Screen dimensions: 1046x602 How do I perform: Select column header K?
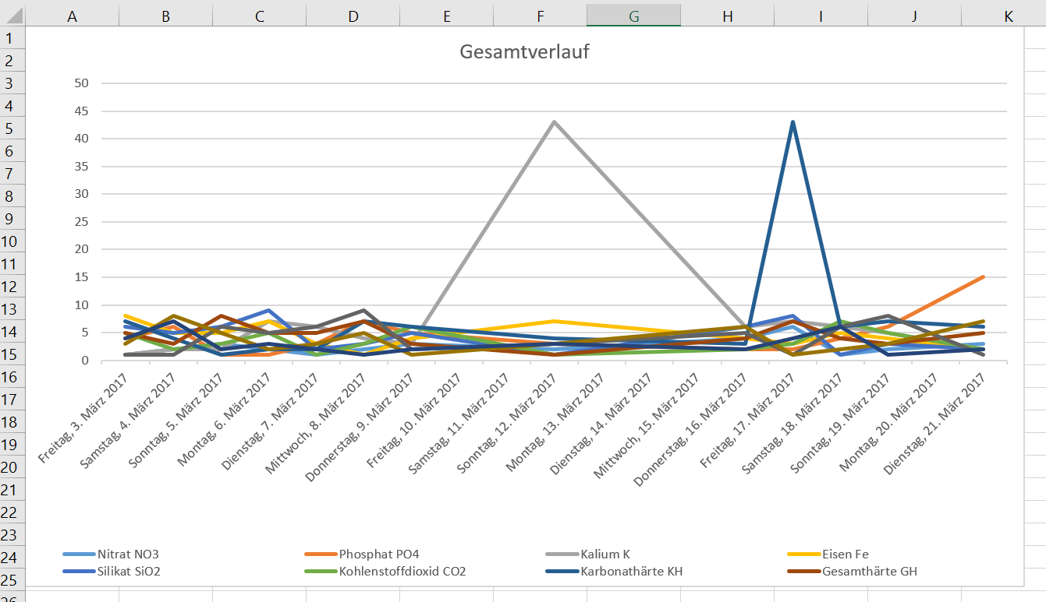tap(1004, 15)
